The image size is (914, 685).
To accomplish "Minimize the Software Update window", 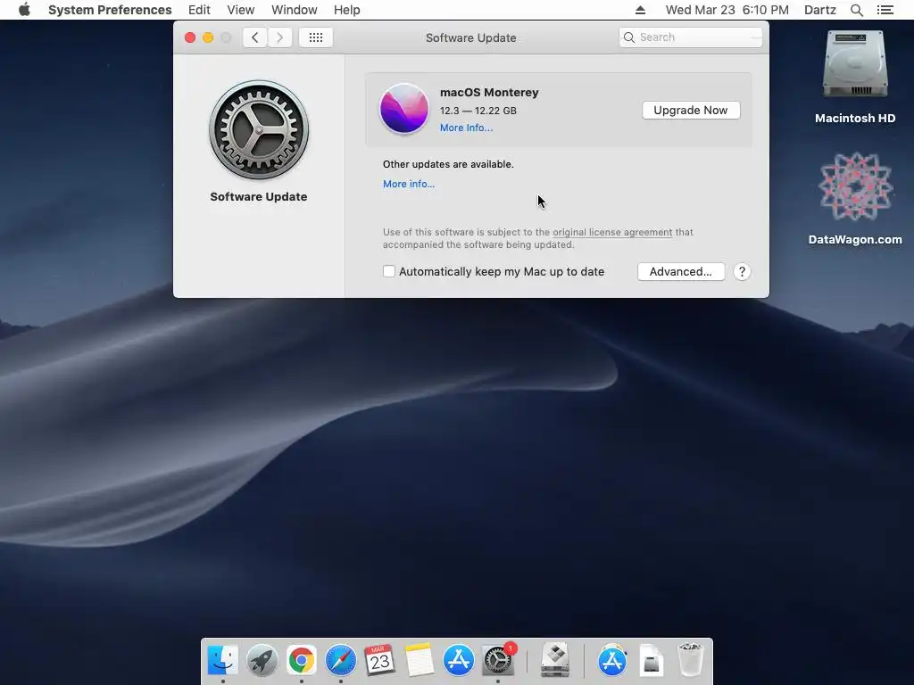I will pyautogui.click(x=207, y=37).
